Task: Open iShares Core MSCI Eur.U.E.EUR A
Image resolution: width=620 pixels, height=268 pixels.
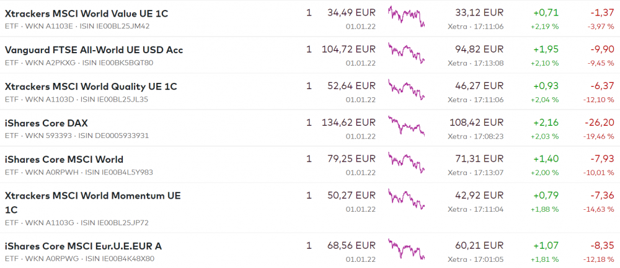Action: [x=83, y=246]
